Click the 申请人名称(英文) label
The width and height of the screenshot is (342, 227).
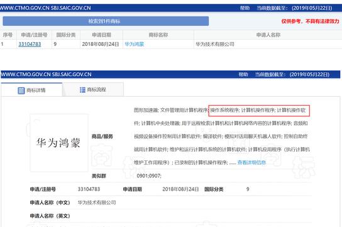click(x=50, y=216)
